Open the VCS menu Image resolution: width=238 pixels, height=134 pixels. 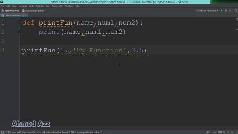coord(61,6)
